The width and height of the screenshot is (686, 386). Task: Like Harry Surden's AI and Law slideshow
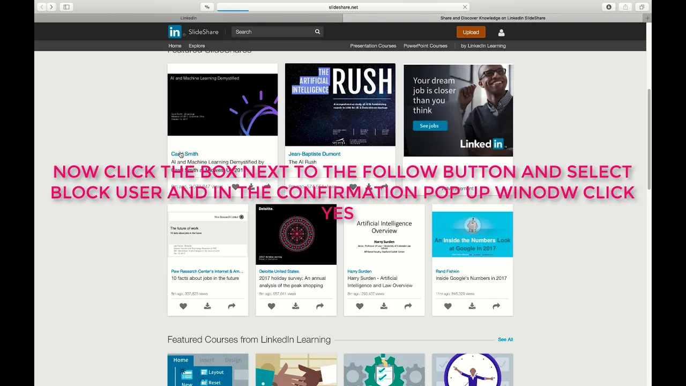[360, 306]
